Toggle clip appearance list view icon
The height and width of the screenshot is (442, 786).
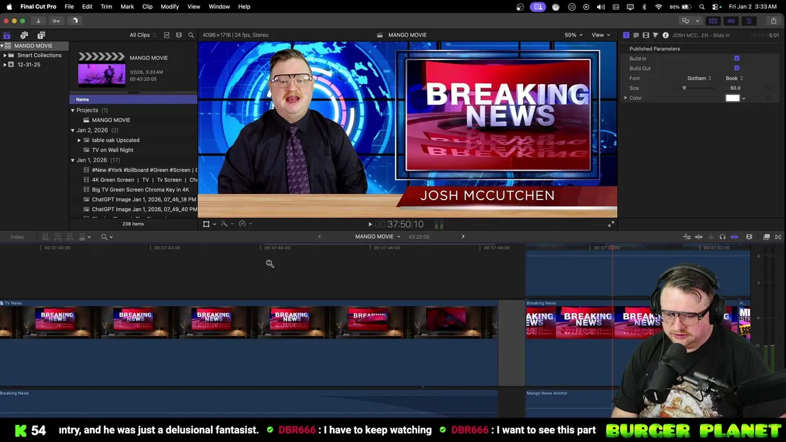pyautogui.click(x=166, y=35)
